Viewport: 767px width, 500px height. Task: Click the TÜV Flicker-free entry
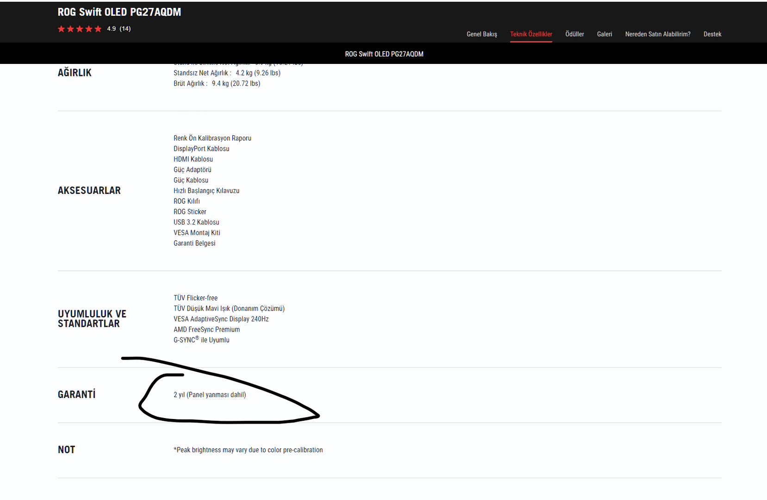196,298
